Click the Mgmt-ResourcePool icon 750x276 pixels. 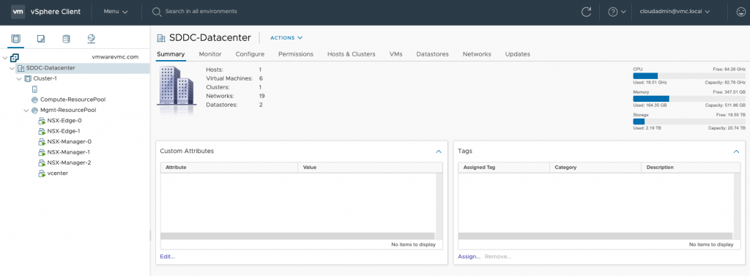click(34, 110)
